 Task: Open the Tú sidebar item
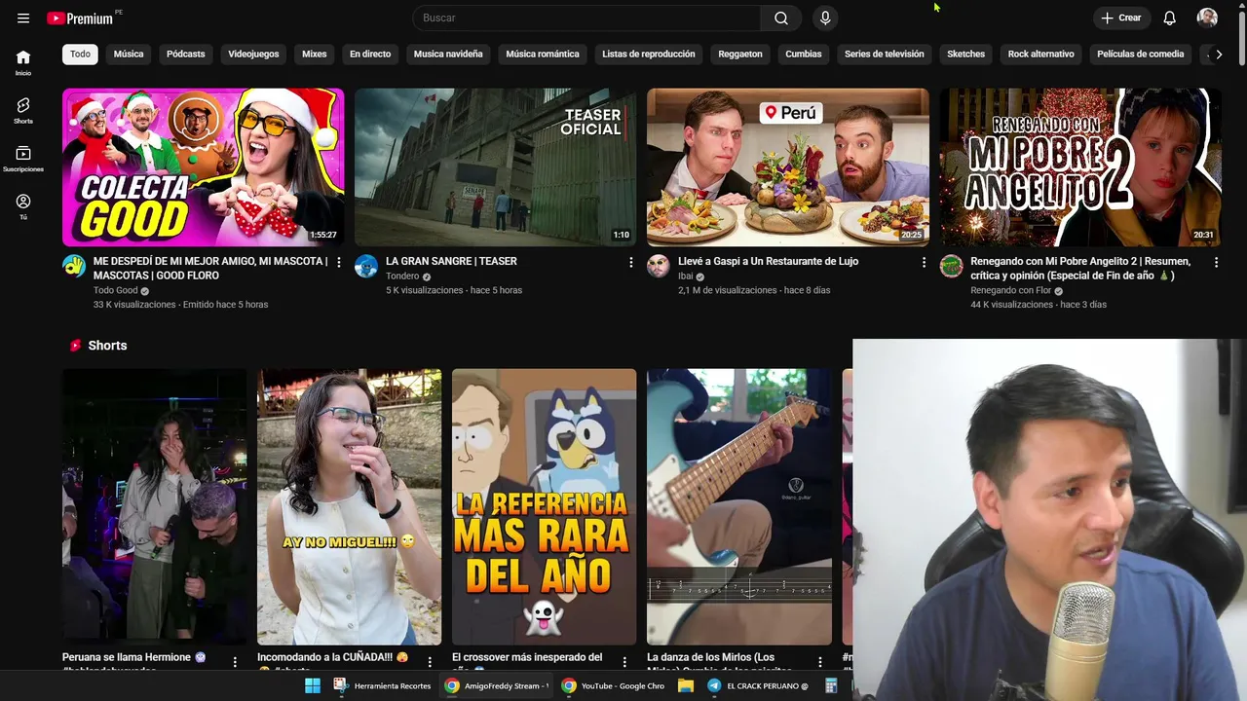23,206
